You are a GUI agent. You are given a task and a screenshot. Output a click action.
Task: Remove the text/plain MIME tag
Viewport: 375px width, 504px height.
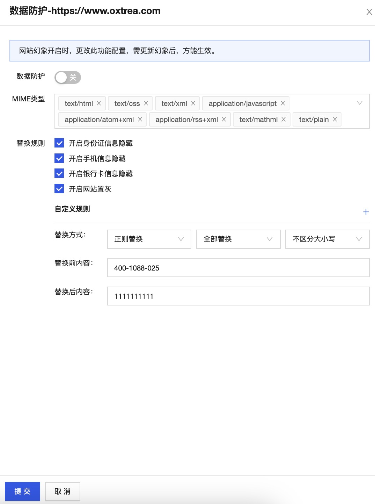coord(335,120)
